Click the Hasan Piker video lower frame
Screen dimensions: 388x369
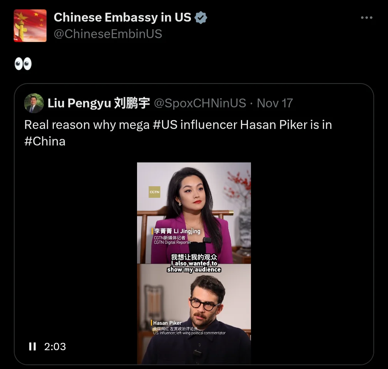pos(194,314)
